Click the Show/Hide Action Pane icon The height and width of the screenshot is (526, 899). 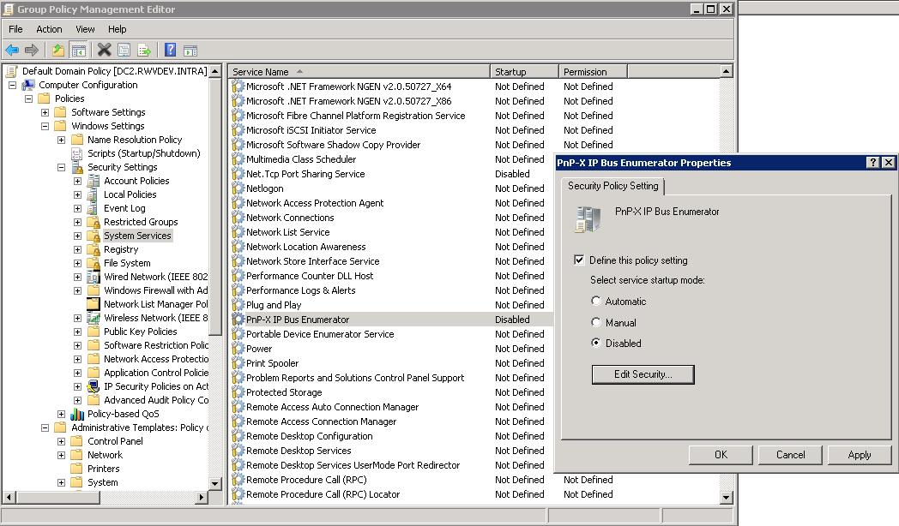click(x=190, y=51)
